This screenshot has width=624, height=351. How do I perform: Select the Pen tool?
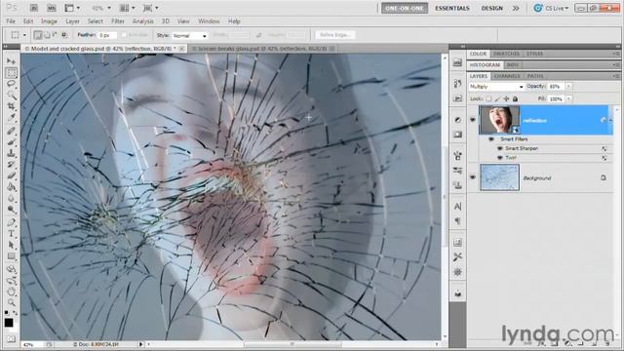pyautogui.click(x=11, y=222)
